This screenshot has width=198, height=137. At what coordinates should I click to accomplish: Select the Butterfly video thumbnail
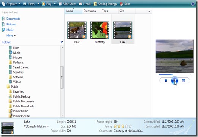pyautogui.click(x=100, y=30)
